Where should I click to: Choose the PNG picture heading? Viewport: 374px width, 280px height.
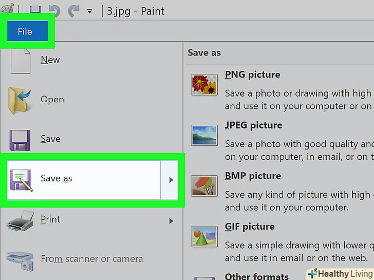252,74
